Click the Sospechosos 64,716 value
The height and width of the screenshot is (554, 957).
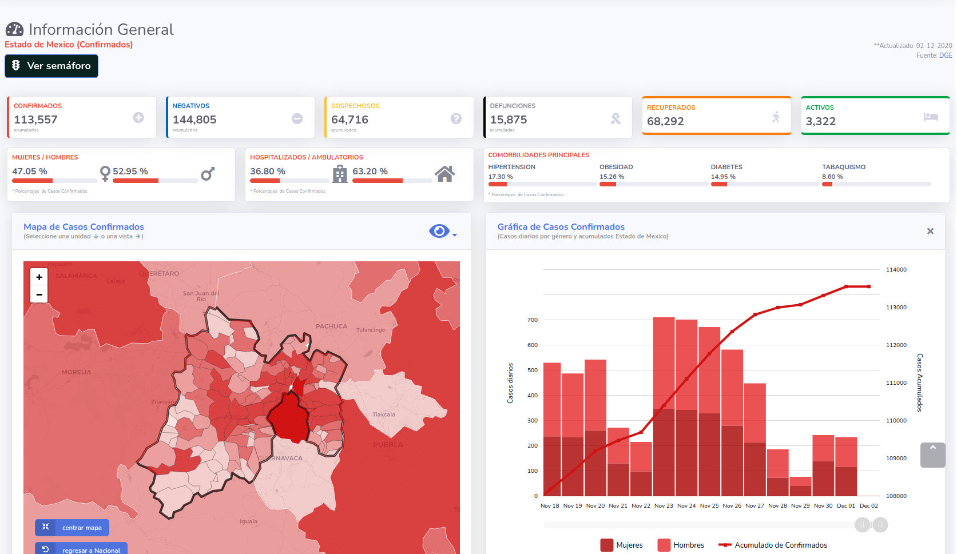(x=350, y=119)
